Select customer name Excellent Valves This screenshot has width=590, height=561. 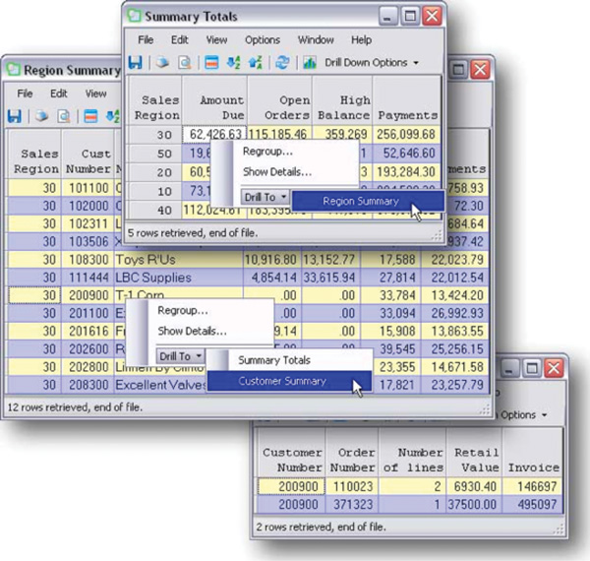point(161,385)
